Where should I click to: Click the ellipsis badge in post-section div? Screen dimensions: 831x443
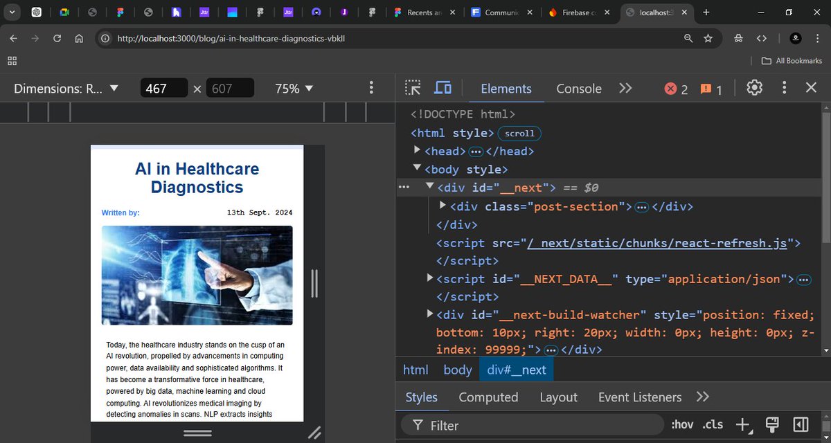(641, 207)
